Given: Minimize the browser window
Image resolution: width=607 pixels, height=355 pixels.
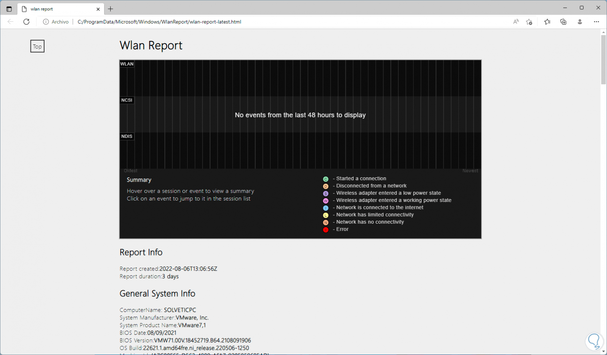Looking at the screenshot, I should (565, 8).
